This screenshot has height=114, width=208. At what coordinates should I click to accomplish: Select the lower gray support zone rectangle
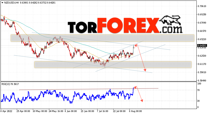[113, 65]
